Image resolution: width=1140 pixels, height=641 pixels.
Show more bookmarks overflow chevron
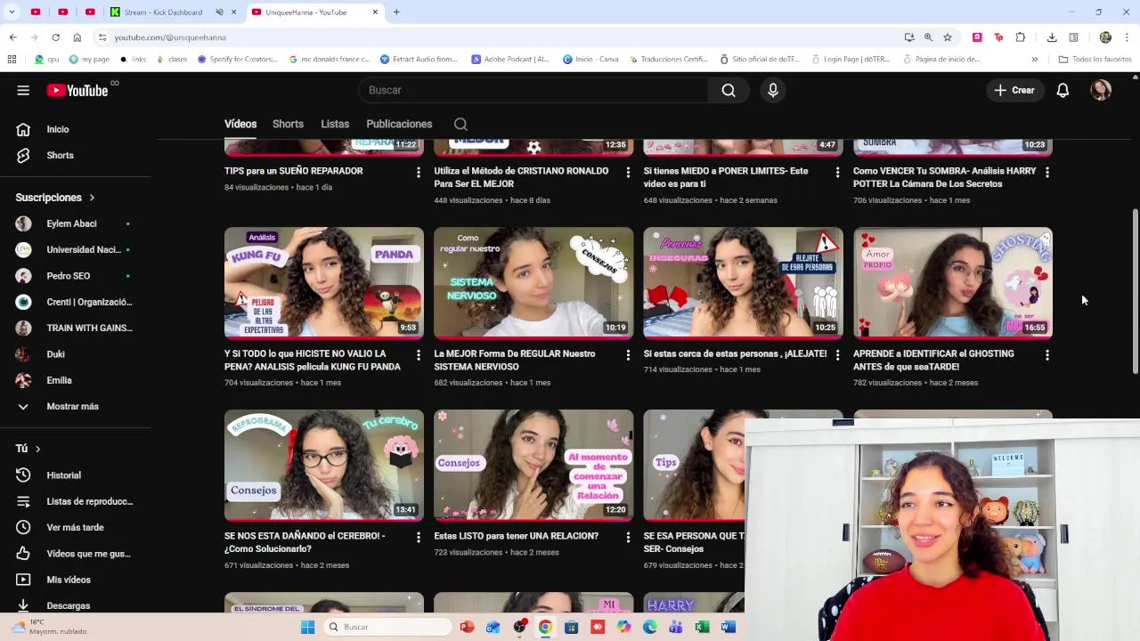coord(1034,60)
